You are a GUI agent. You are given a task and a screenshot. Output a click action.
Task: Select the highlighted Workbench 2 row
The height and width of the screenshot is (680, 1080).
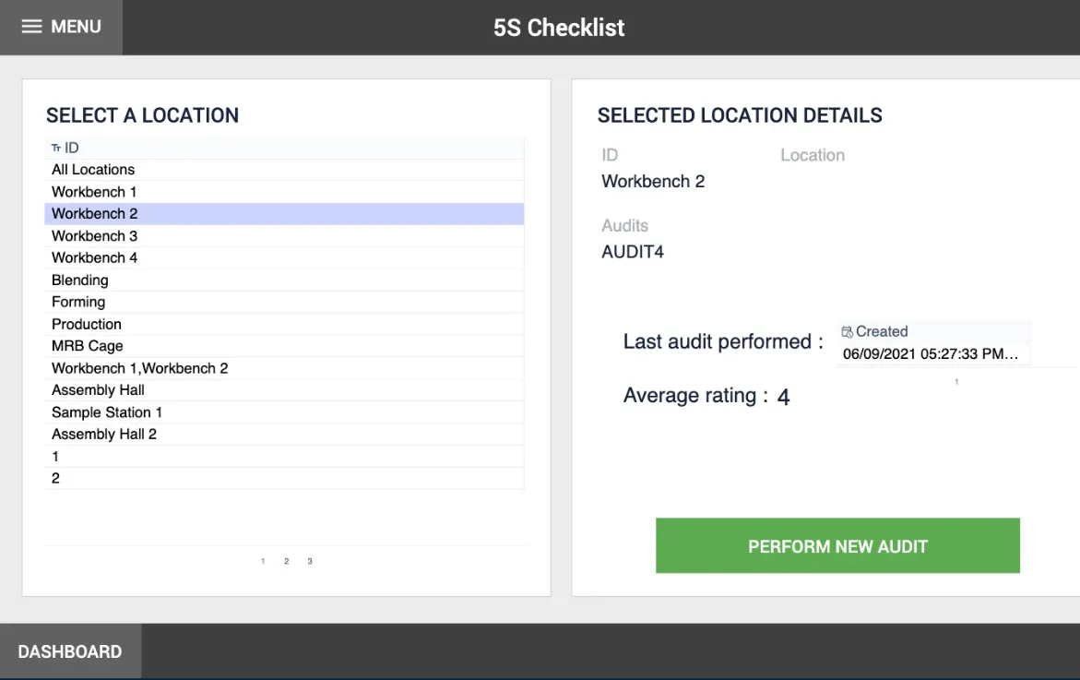pyautogui.click(x=284, y=214)
